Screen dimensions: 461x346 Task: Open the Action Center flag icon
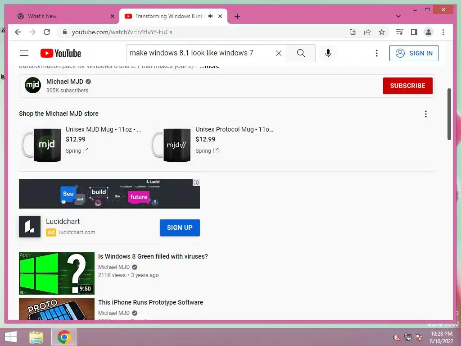[419, 337]
